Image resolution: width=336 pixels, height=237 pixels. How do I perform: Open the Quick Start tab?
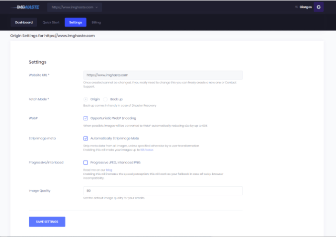click(50, 22)
